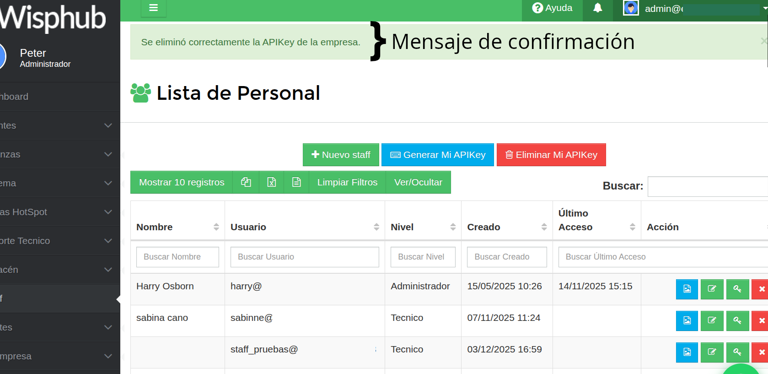This screenshot has width=768, height=374.
Task: Sort table by Nivel column
Action: (423, 227)
